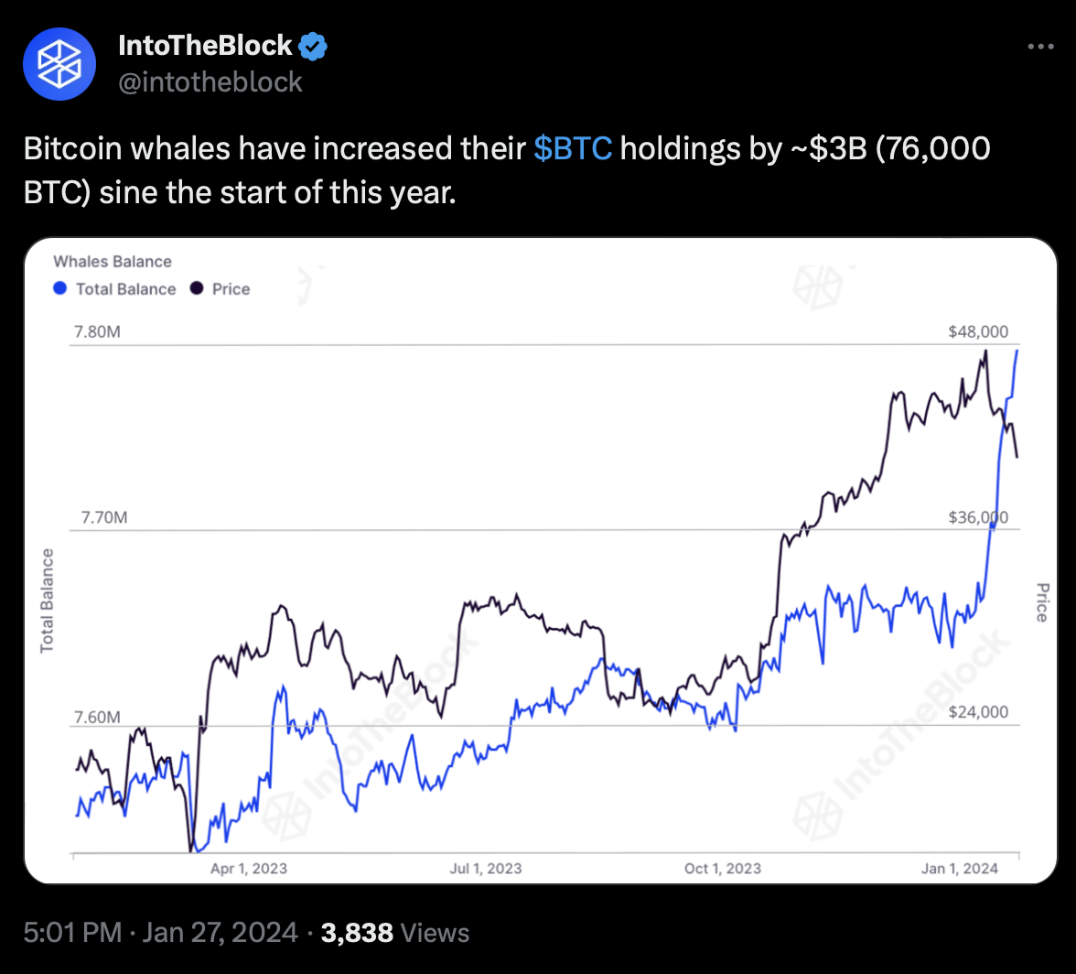Screen dimensions: 1076x974
Task: Click the @intotheblock handle
Action: click(210, 82)
